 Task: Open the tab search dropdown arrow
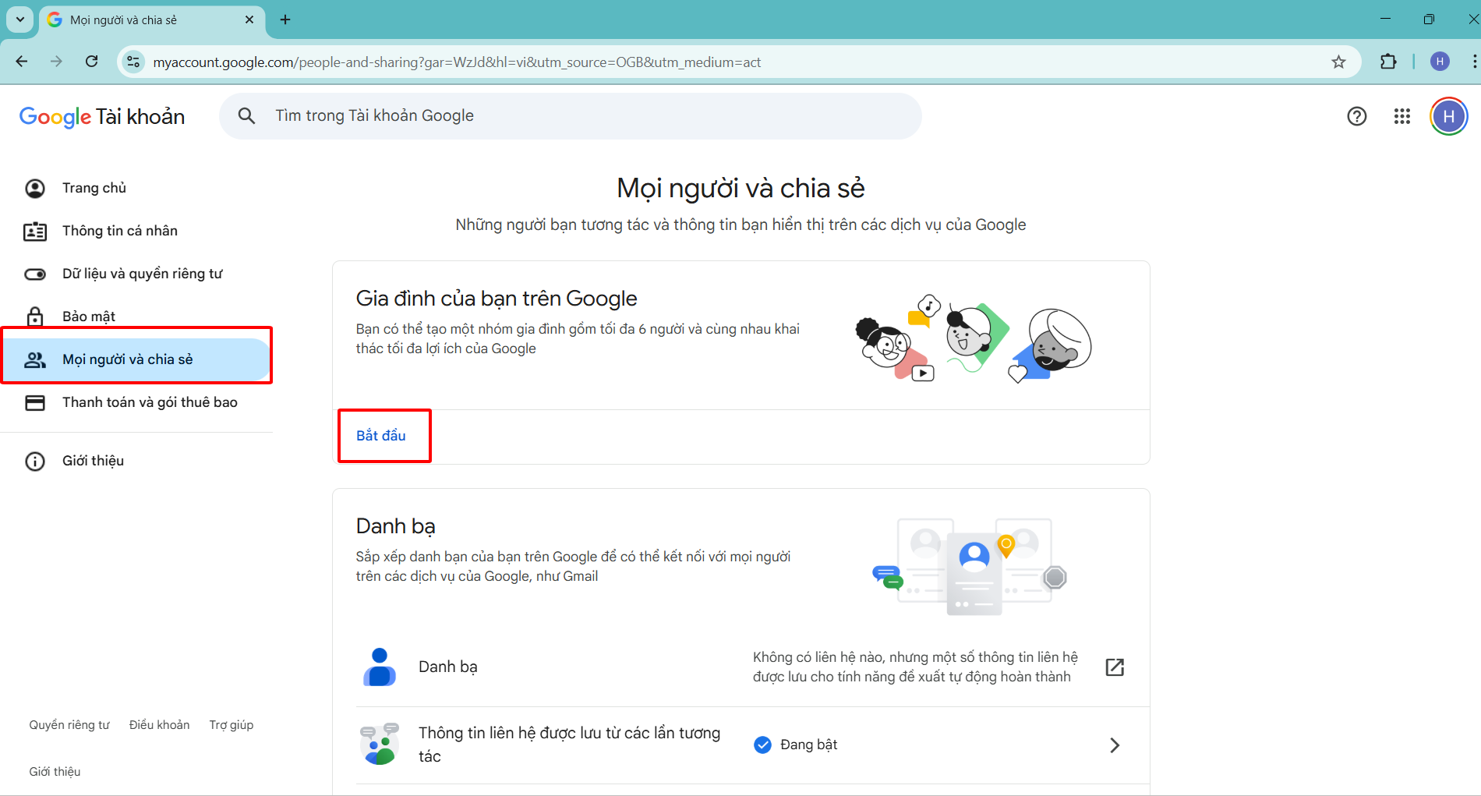20,19
